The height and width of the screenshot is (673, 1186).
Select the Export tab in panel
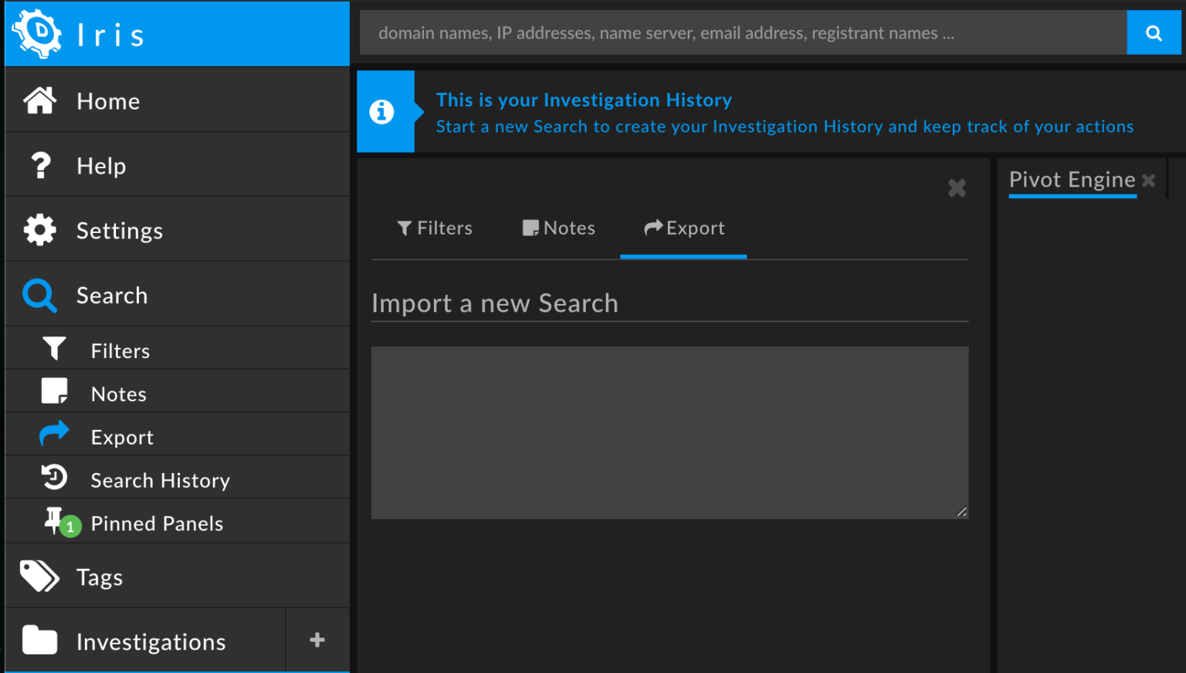pyautogui.click(x=684, y=228)
